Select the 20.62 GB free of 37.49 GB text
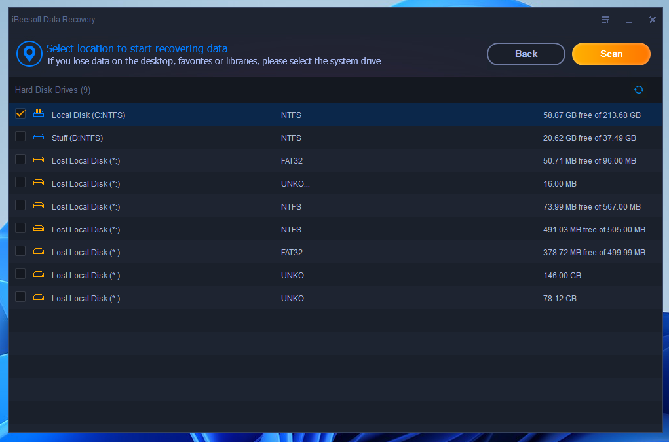The image size is (669, 442). click(x=589, y=138)
